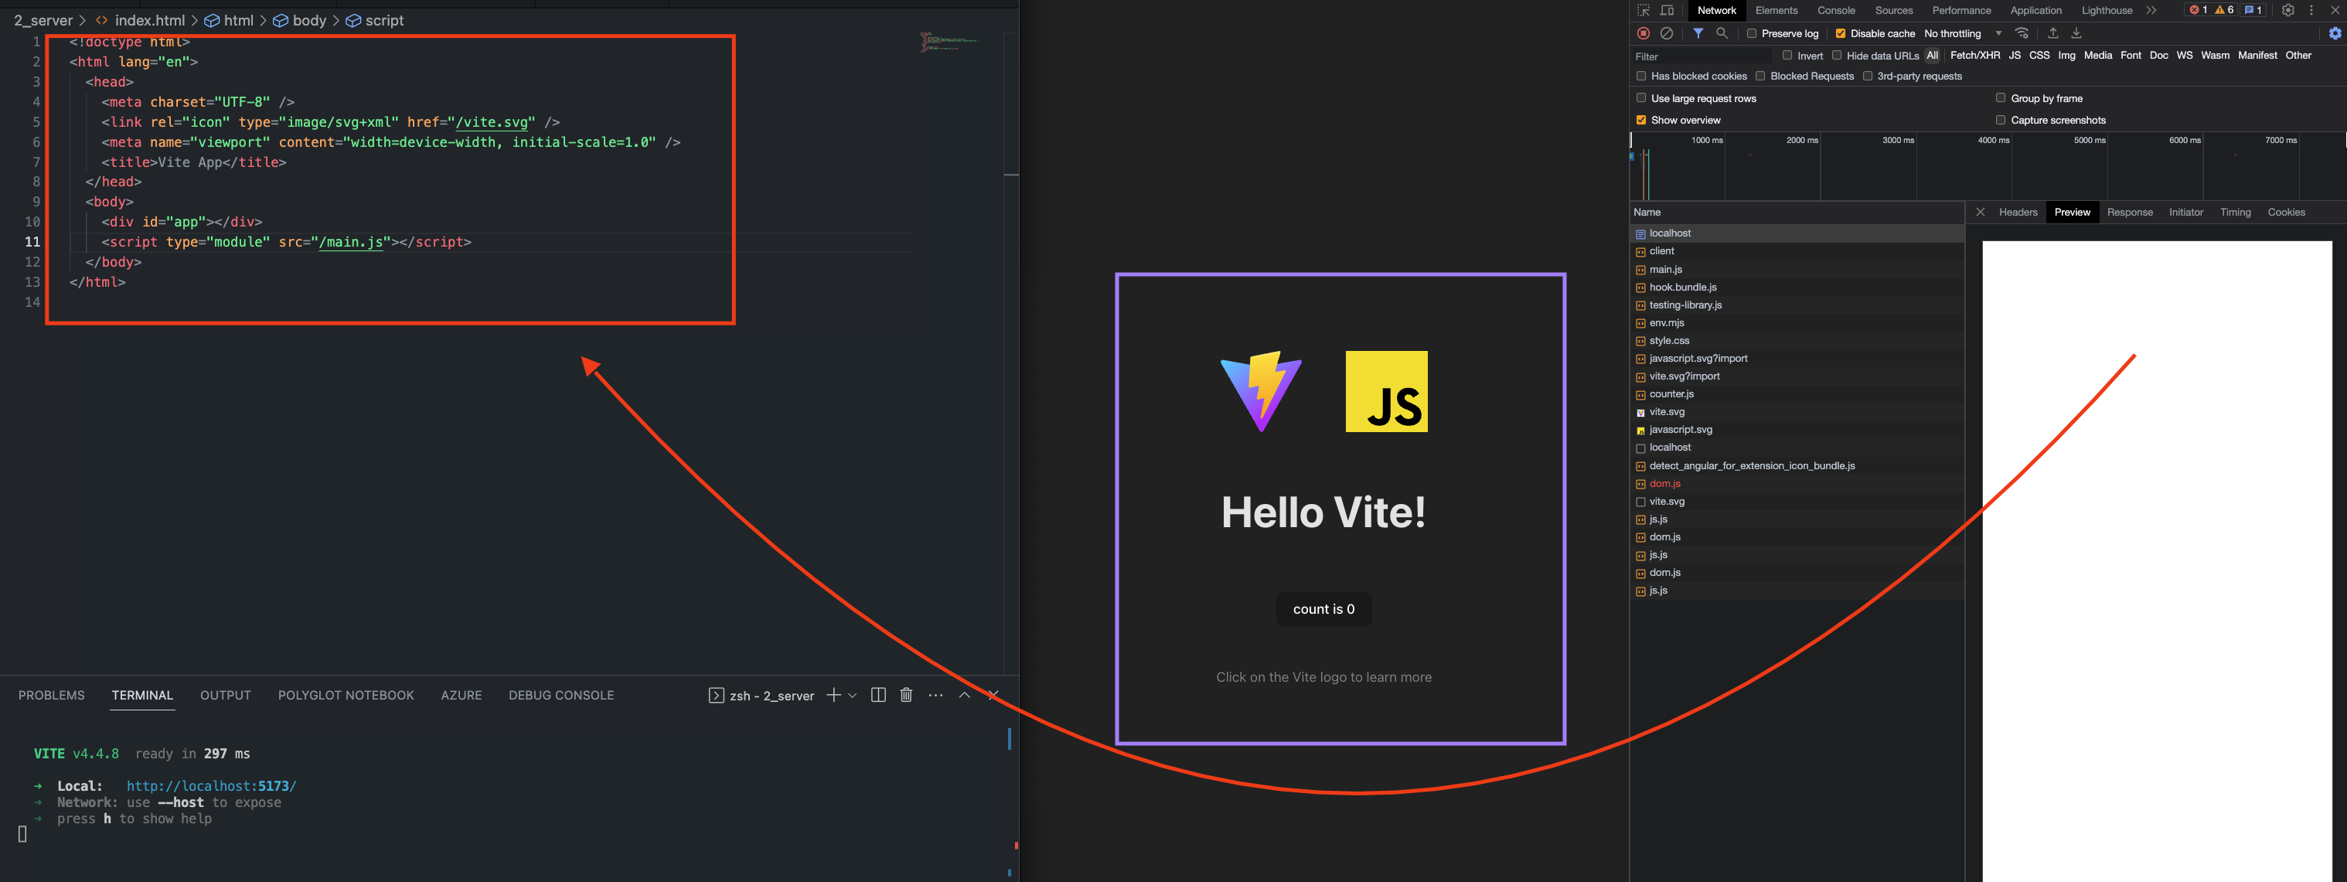Split the terminal panel
Screen dimensions: 2347x882
coord(878,695)
